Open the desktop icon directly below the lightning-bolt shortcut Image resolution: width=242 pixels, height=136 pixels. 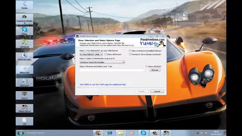[24, 70]
